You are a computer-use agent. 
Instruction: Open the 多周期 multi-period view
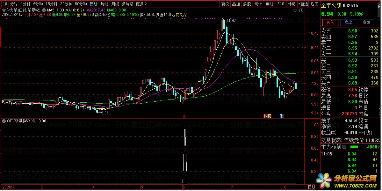pyautogui.click(x=127, y=4)
